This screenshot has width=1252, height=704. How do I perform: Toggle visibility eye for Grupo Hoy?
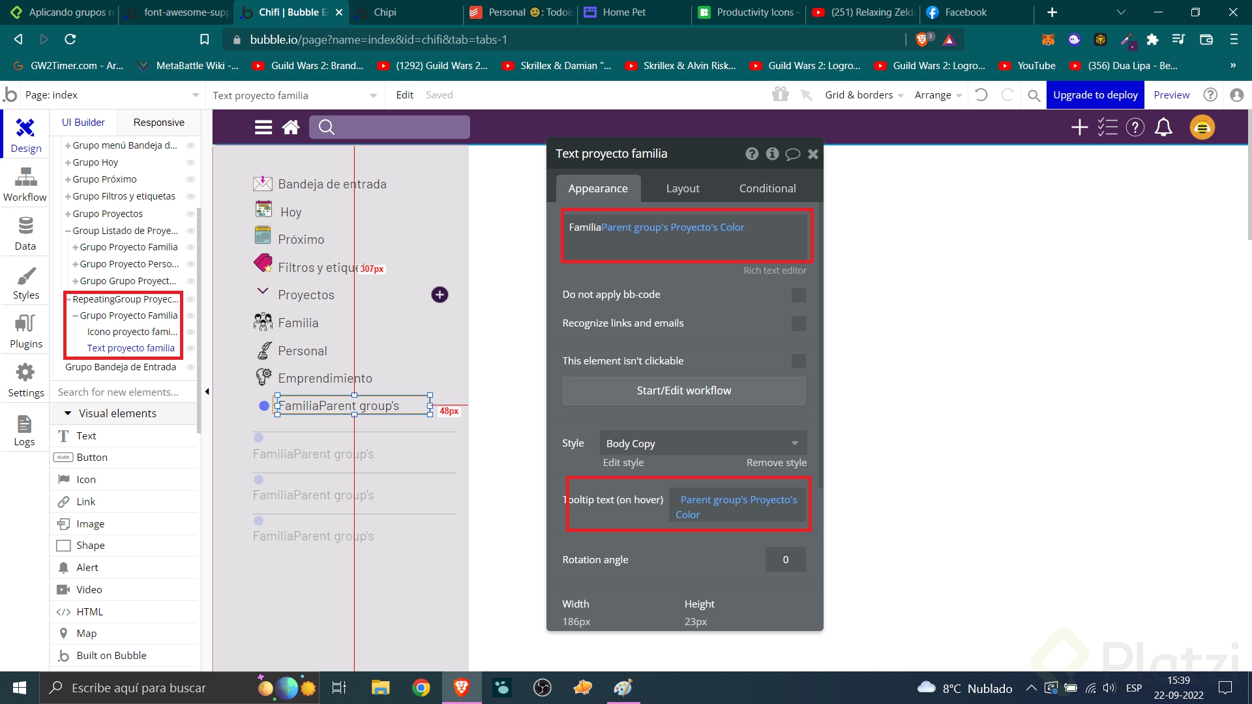(x=190, y=162)
